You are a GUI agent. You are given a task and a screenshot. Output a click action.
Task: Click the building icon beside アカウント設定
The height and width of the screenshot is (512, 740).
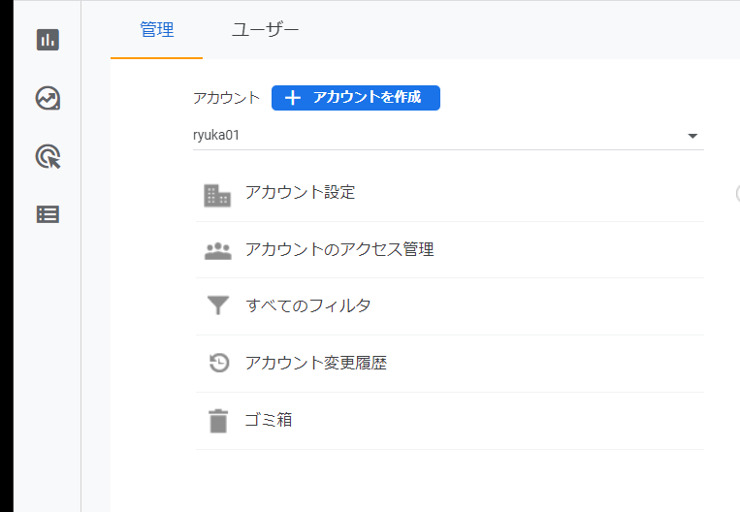tap(217, 195)
